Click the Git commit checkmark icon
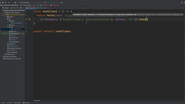Image resolution: width=185 pixels, height=104 pixels. tap(51, 3)
